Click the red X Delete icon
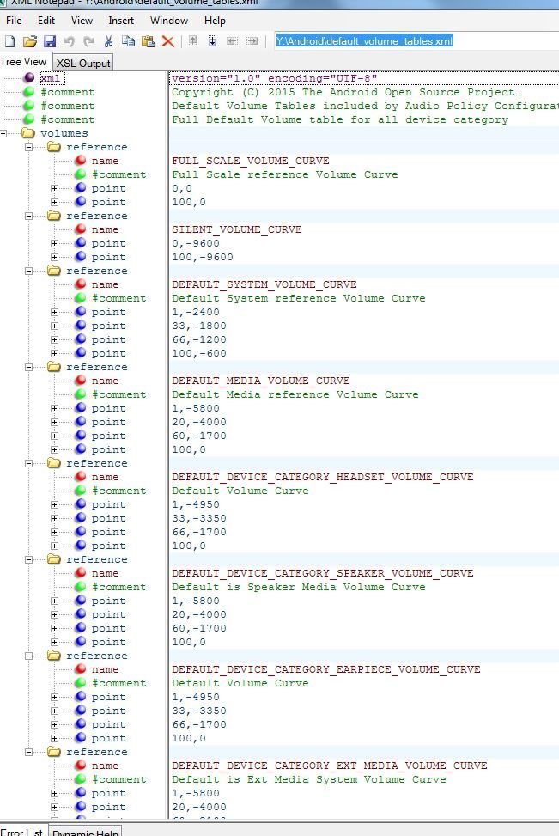 (x=167, y=41)
